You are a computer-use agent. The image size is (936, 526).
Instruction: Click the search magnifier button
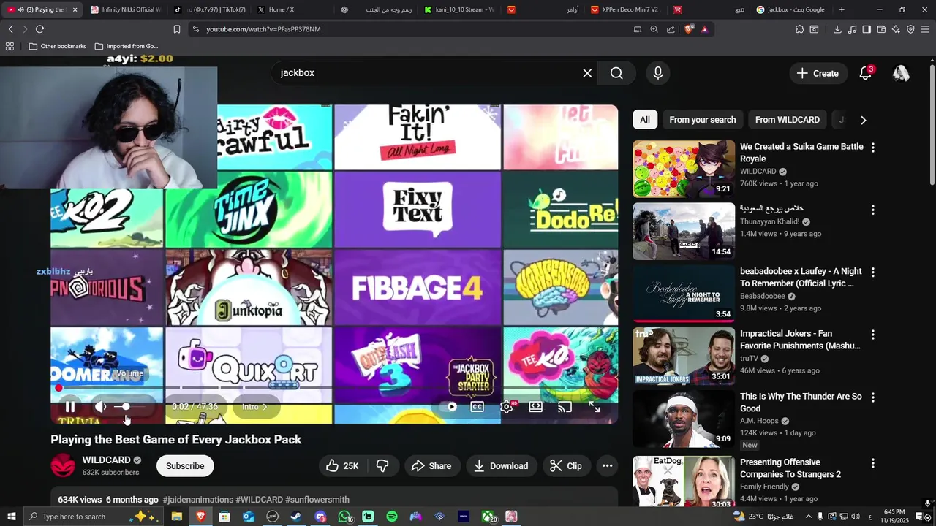coord(616,73)
